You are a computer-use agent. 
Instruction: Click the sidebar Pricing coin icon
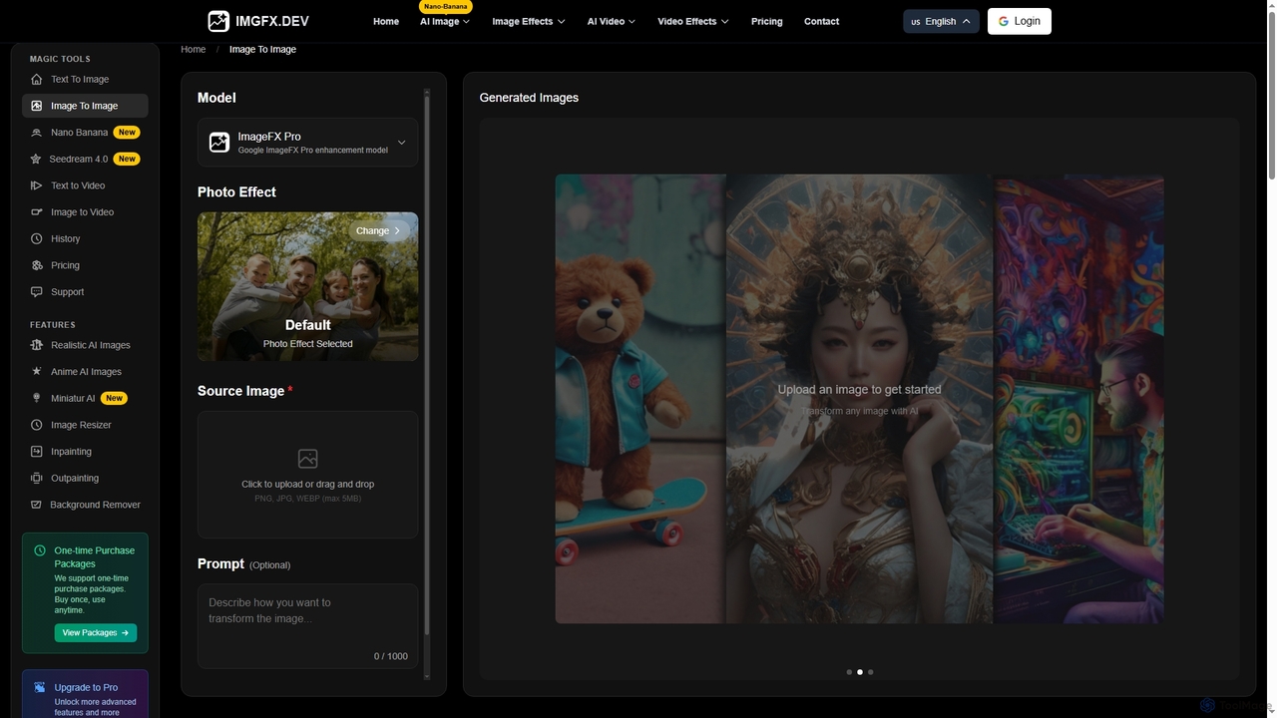pyautogui.click(x=37, y=265)
